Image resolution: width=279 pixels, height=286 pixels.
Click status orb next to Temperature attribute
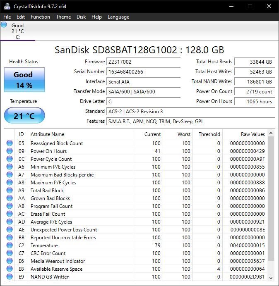(x=10, y=245)
